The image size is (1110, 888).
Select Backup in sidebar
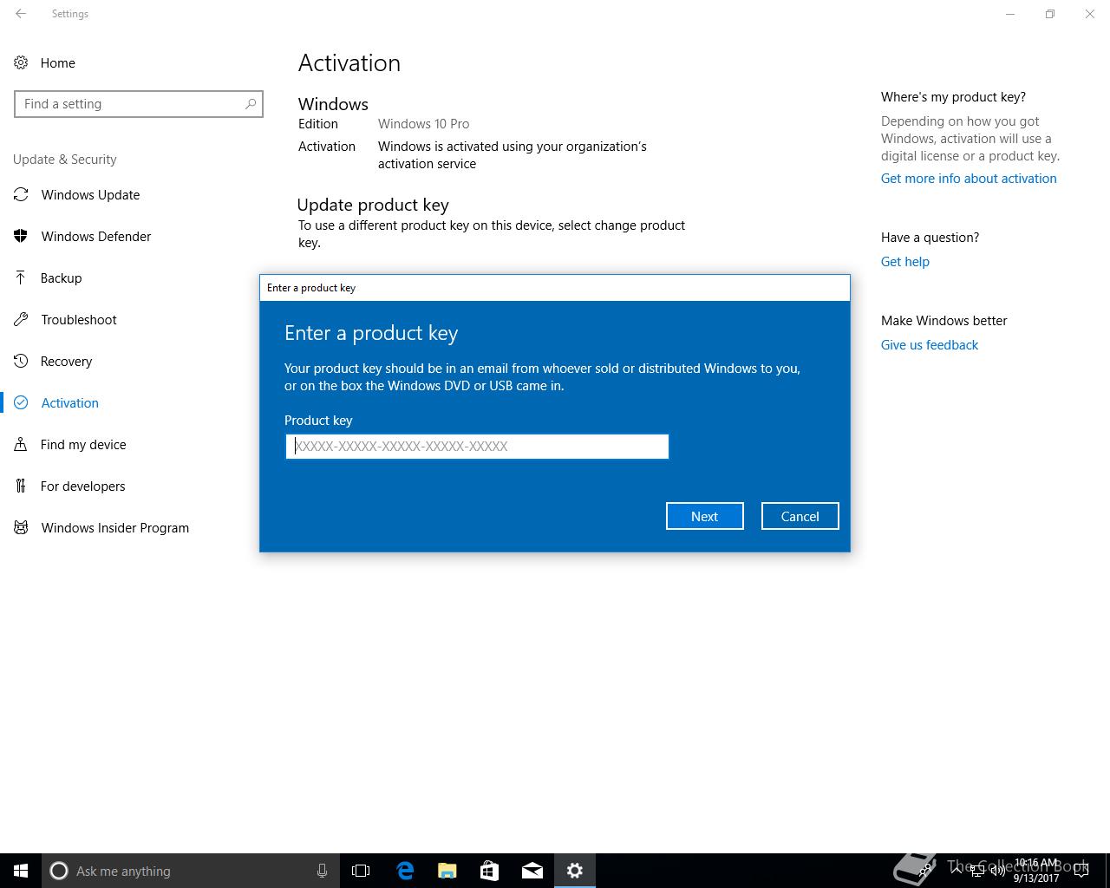62,278
